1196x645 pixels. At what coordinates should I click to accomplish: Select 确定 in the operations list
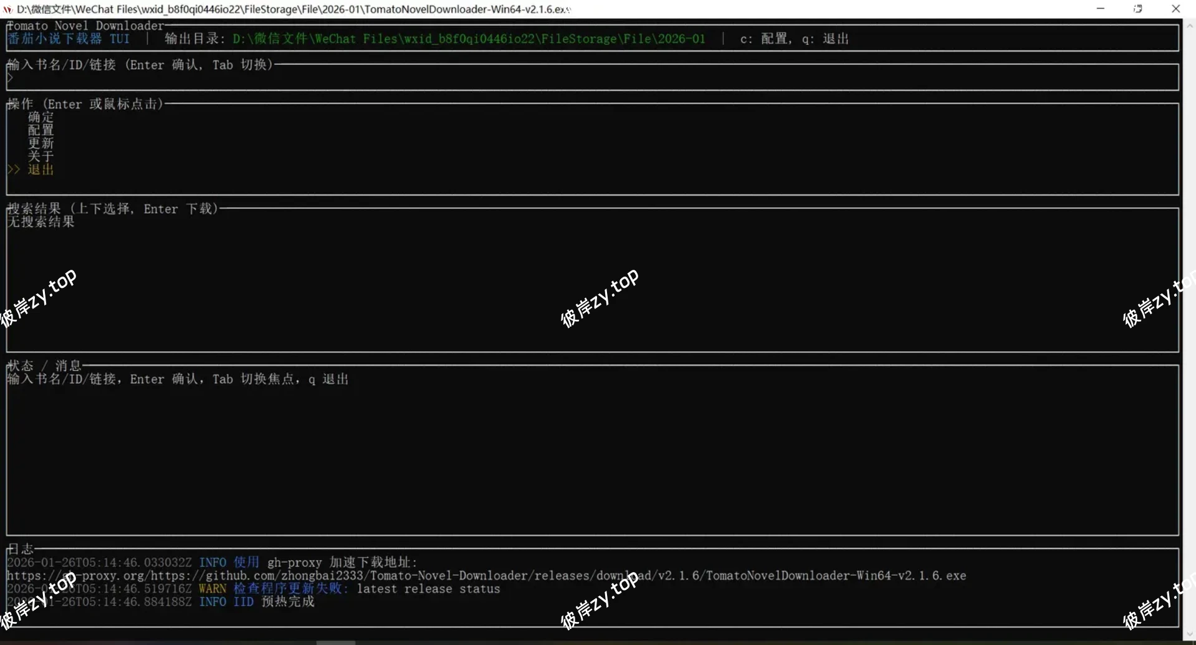[41, 117]
